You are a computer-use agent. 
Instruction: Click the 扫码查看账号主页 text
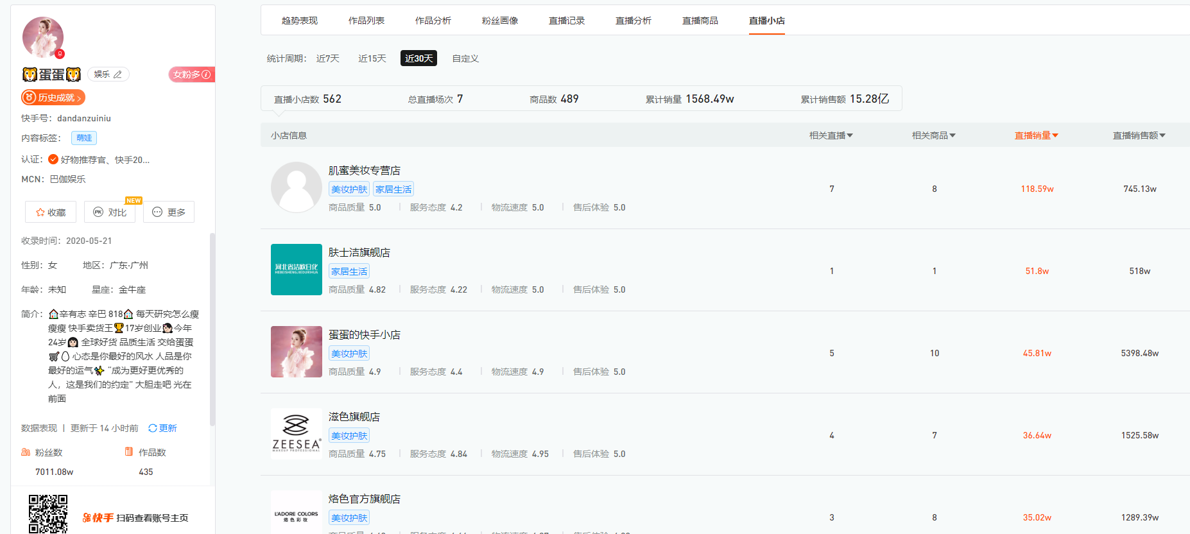152,518
